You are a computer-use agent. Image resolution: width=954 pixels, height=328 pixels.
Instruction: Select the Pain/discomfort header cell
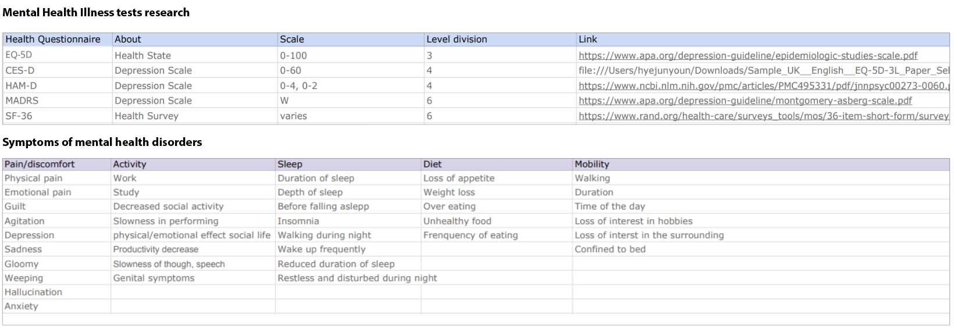point(40,165)
